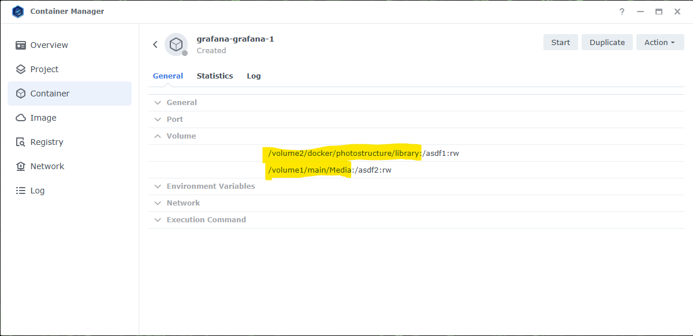Click the Duplicate button

point(607,42)
